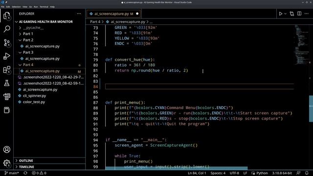Split the editor to the right

pyautogui.click(x=299, y=14)
